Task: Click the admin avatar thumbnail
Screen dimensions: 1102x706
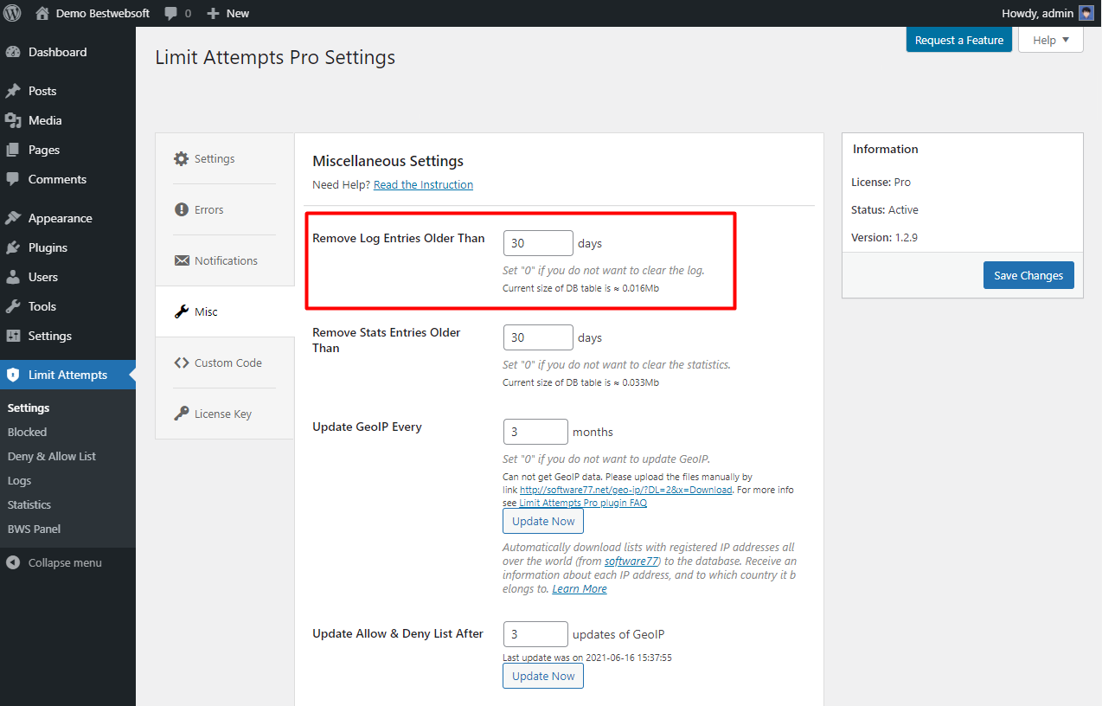Action: click(1086, 13)
